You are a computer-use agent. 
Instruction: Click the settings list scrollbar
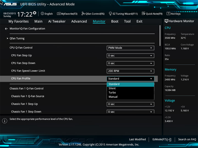pyautogui.click(x=160, y=36)
